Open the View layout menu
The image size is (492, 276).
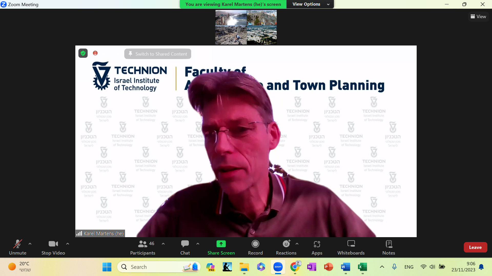pyautogui.click(x=478, y=17)
